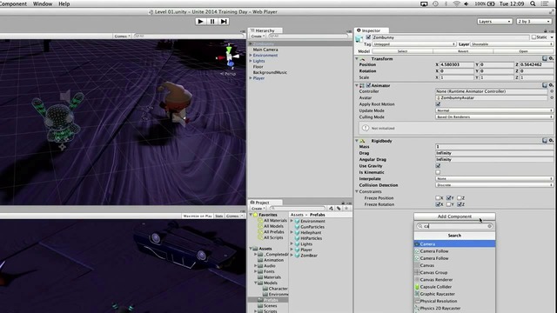Toggle Apply Root Motion checkbox

click(438, 104)
